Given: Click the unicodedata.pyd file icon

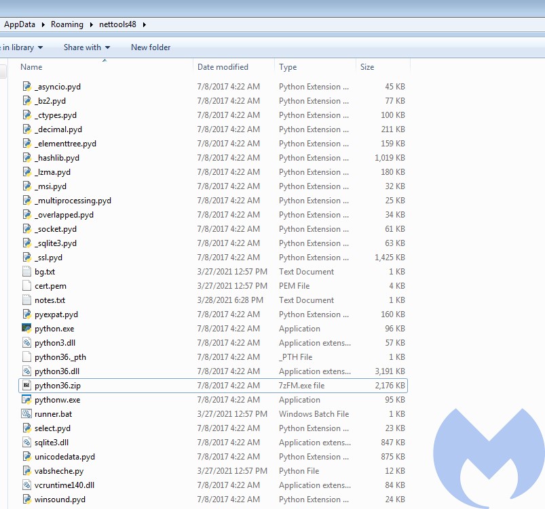Looking at the screenshot, I should coord(26,456).
